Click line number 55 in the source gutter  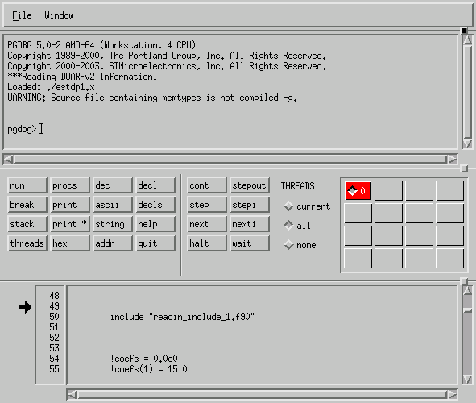tap(54, 369)
